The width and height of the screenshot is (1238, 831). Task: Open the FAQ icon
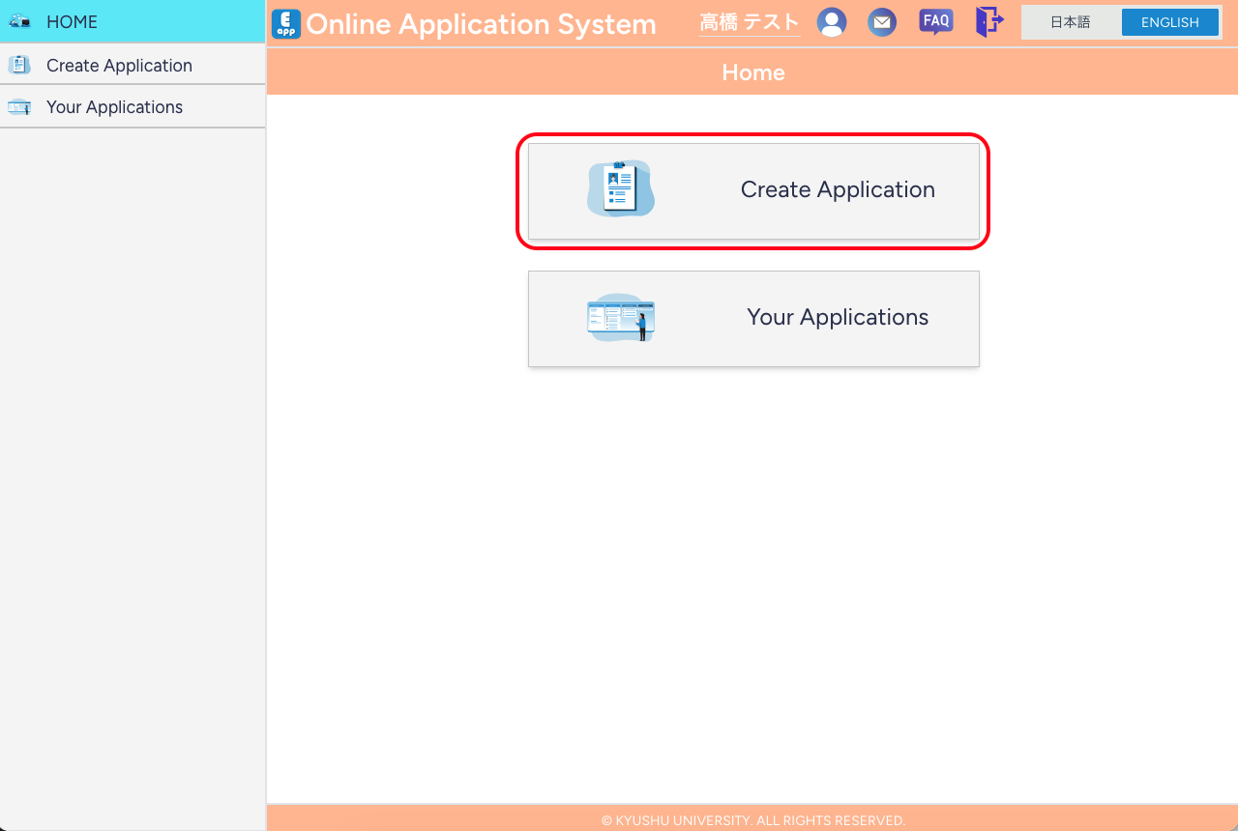coord(935,19)
